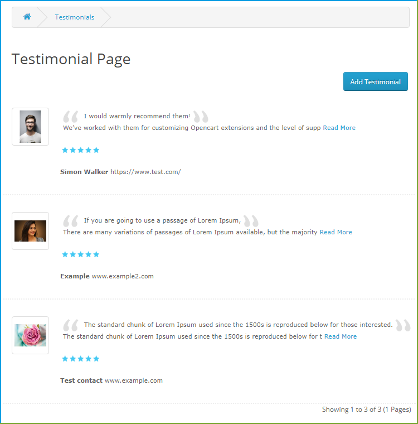
Task: Click the www.example2.com URL text
Action: (123, 276)
